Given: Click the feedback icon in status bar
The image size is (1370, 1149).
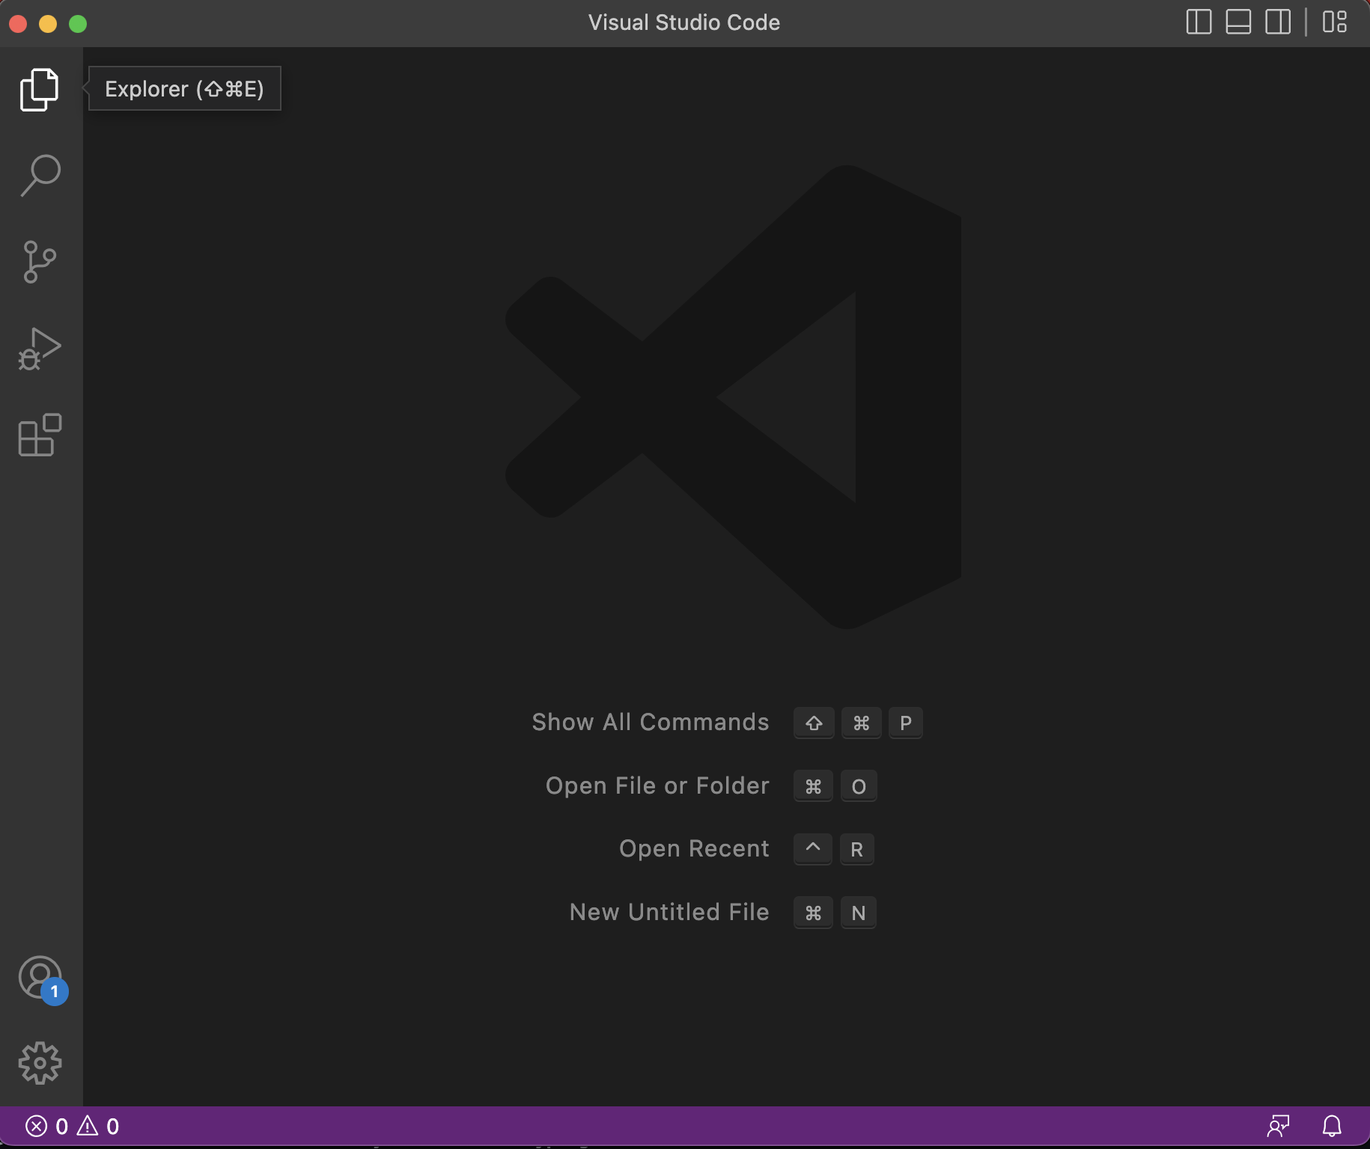Looking at the screenshot, I should (x=1278, y=1126).
